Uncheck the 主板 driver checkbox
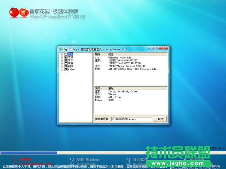Viewport: 226px width, 169px height. click(x=66, y=57)
